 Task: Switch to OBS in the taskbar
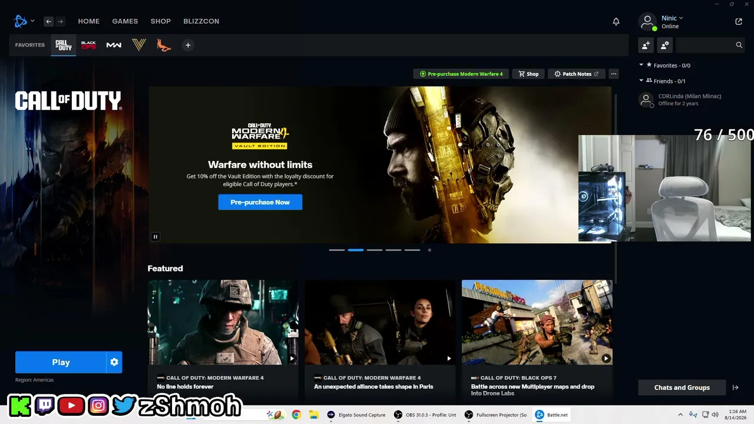coord(425,415)
